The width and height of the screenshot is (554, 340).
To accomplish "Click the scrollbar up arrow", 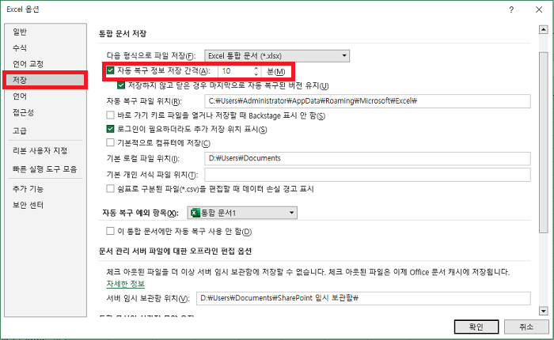I will click(x=544, y=30).
